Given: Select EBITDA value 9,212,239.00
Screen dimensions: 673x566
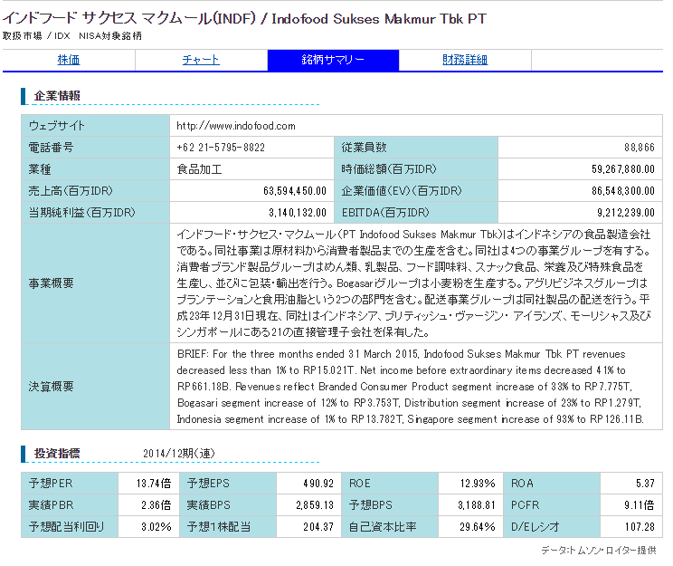Looking at the screenshot, I should click(x=626, y=213).
